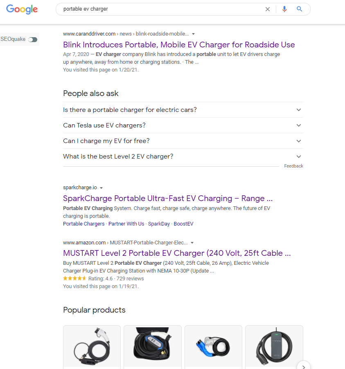Open the SparkDay sitelink
This screenshot has width=345, height=369.
click(159, 224)
